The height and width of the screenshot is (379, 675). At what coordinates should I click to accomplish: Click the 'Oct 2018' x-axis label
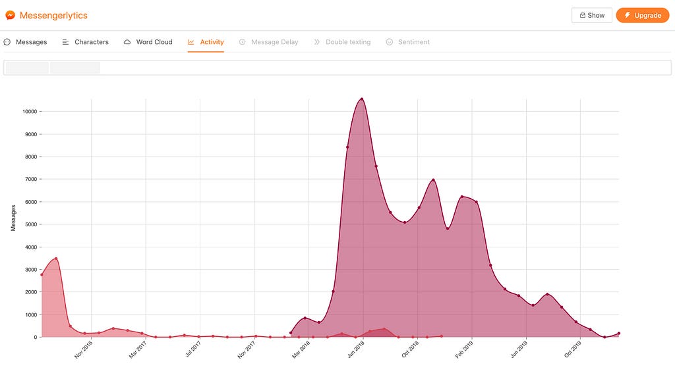pyautogui.click(x=411, y=349)
